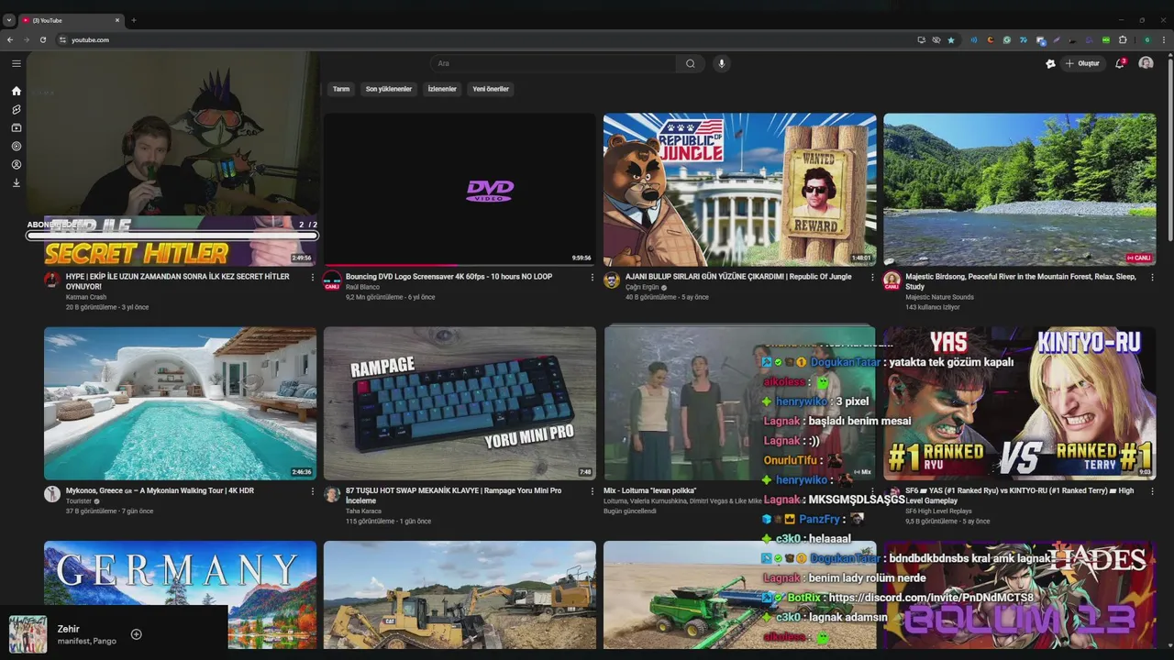Click the Oluştur create button

(1083, 63)
